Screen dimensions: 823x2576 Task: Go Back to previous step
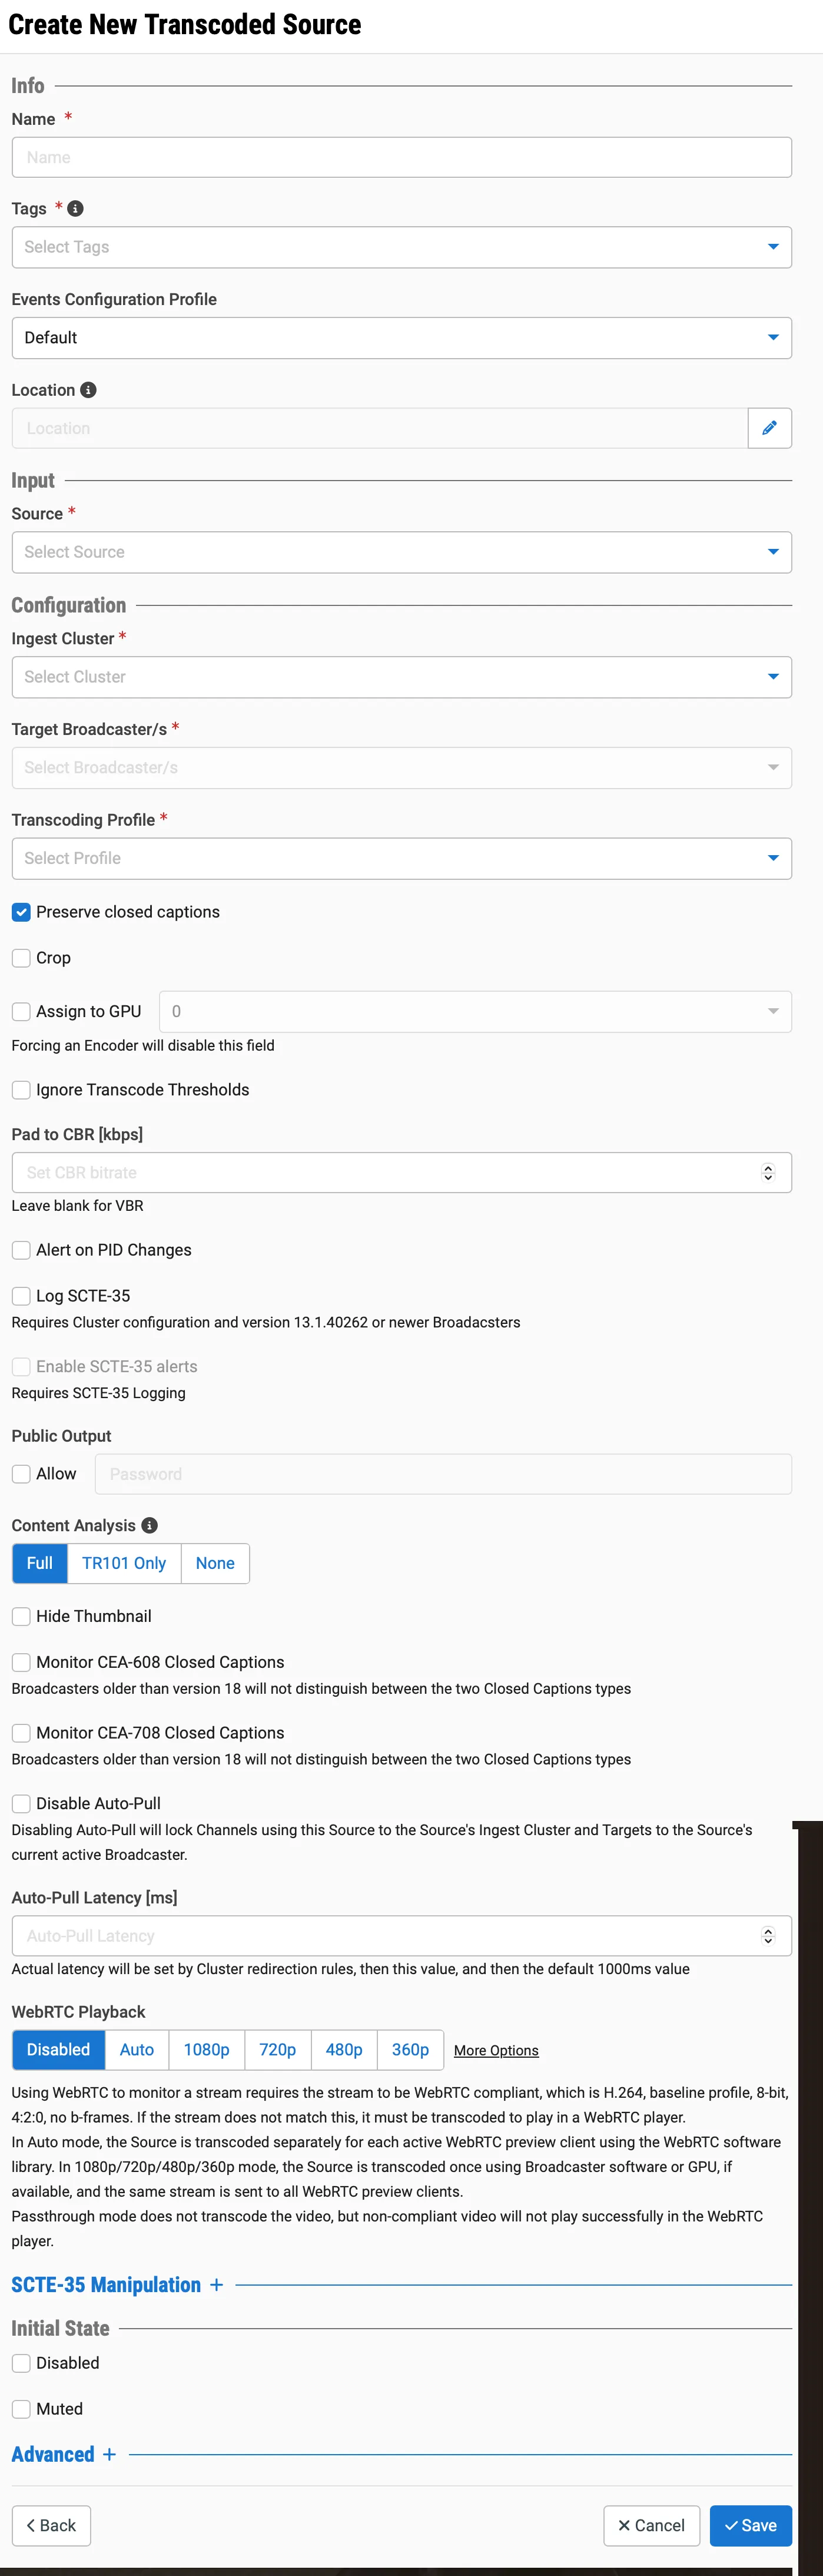tap(51, 2526)
